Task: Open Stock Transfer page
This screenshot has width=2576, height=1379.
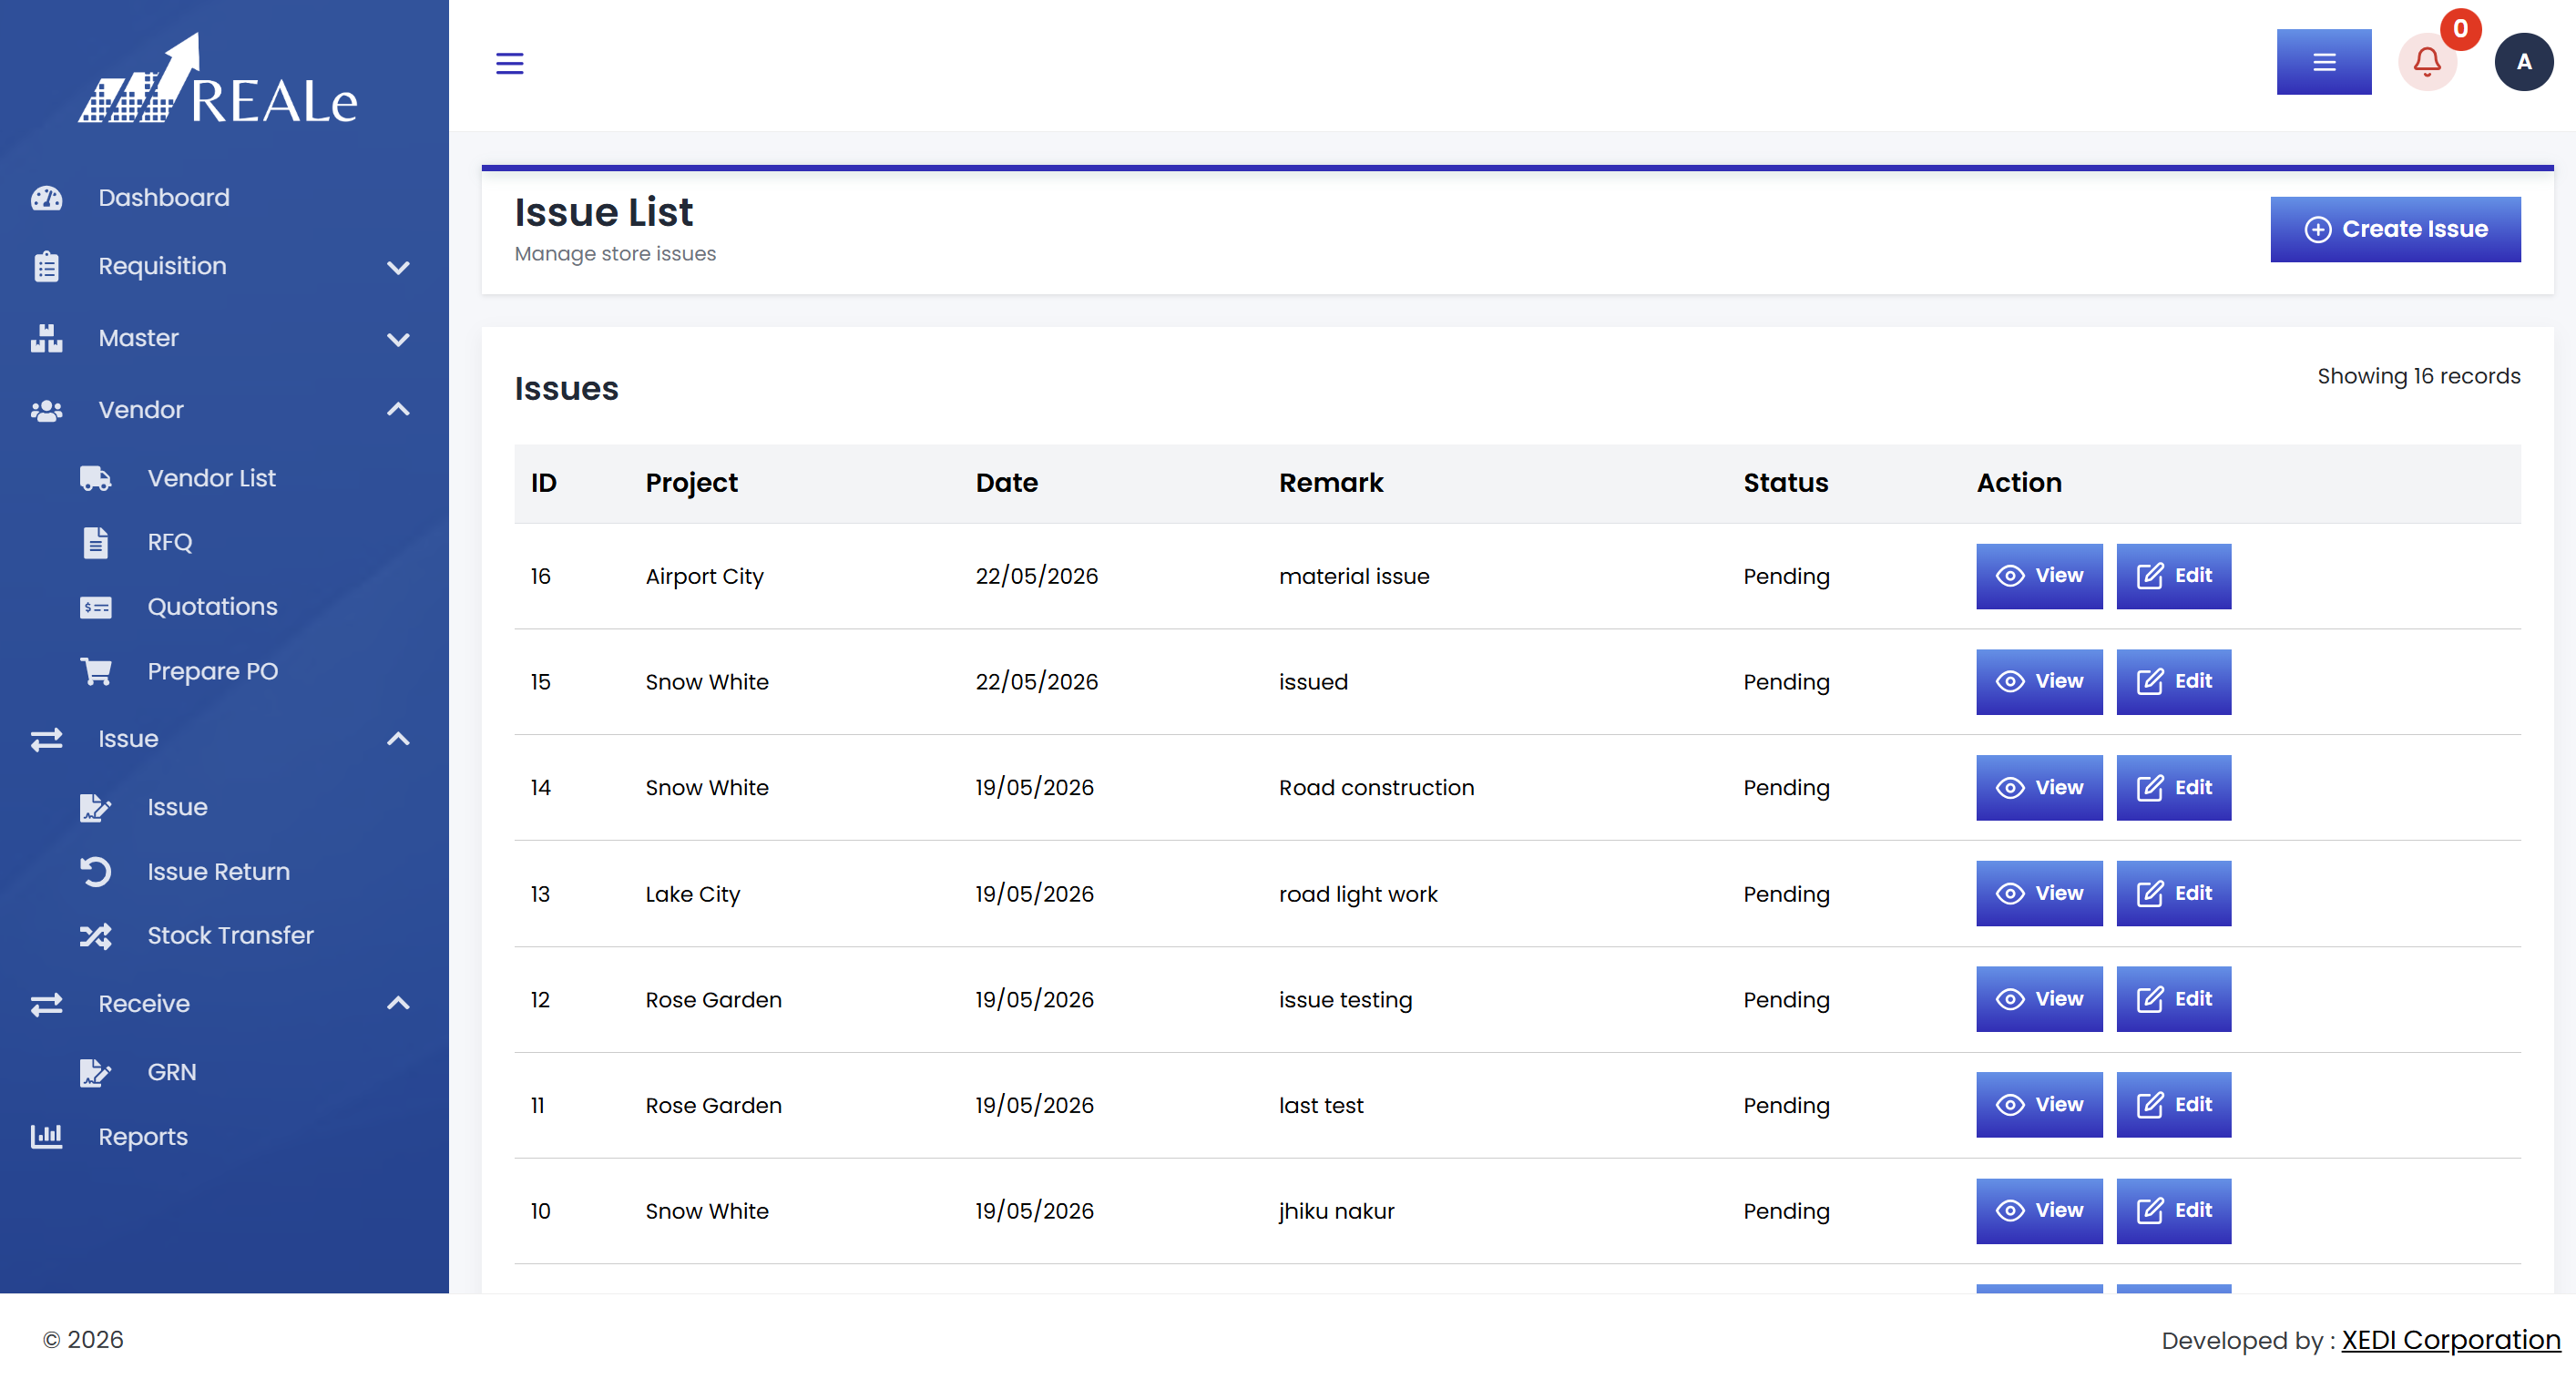Action: click(231, 936)
